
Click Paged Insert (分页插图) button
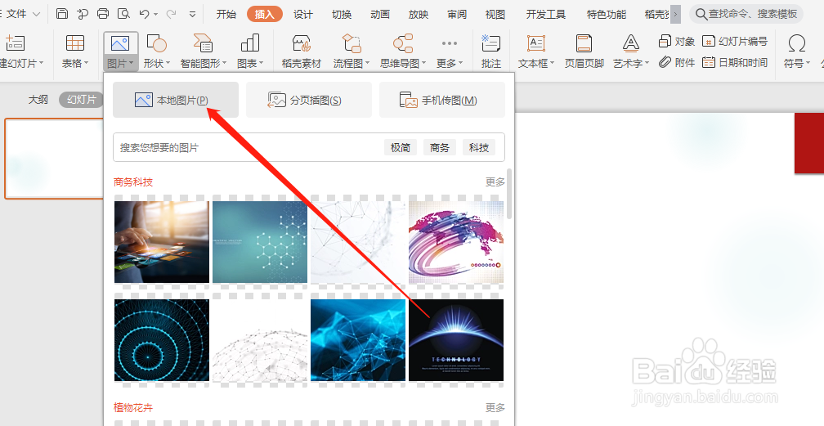point(309,100)
